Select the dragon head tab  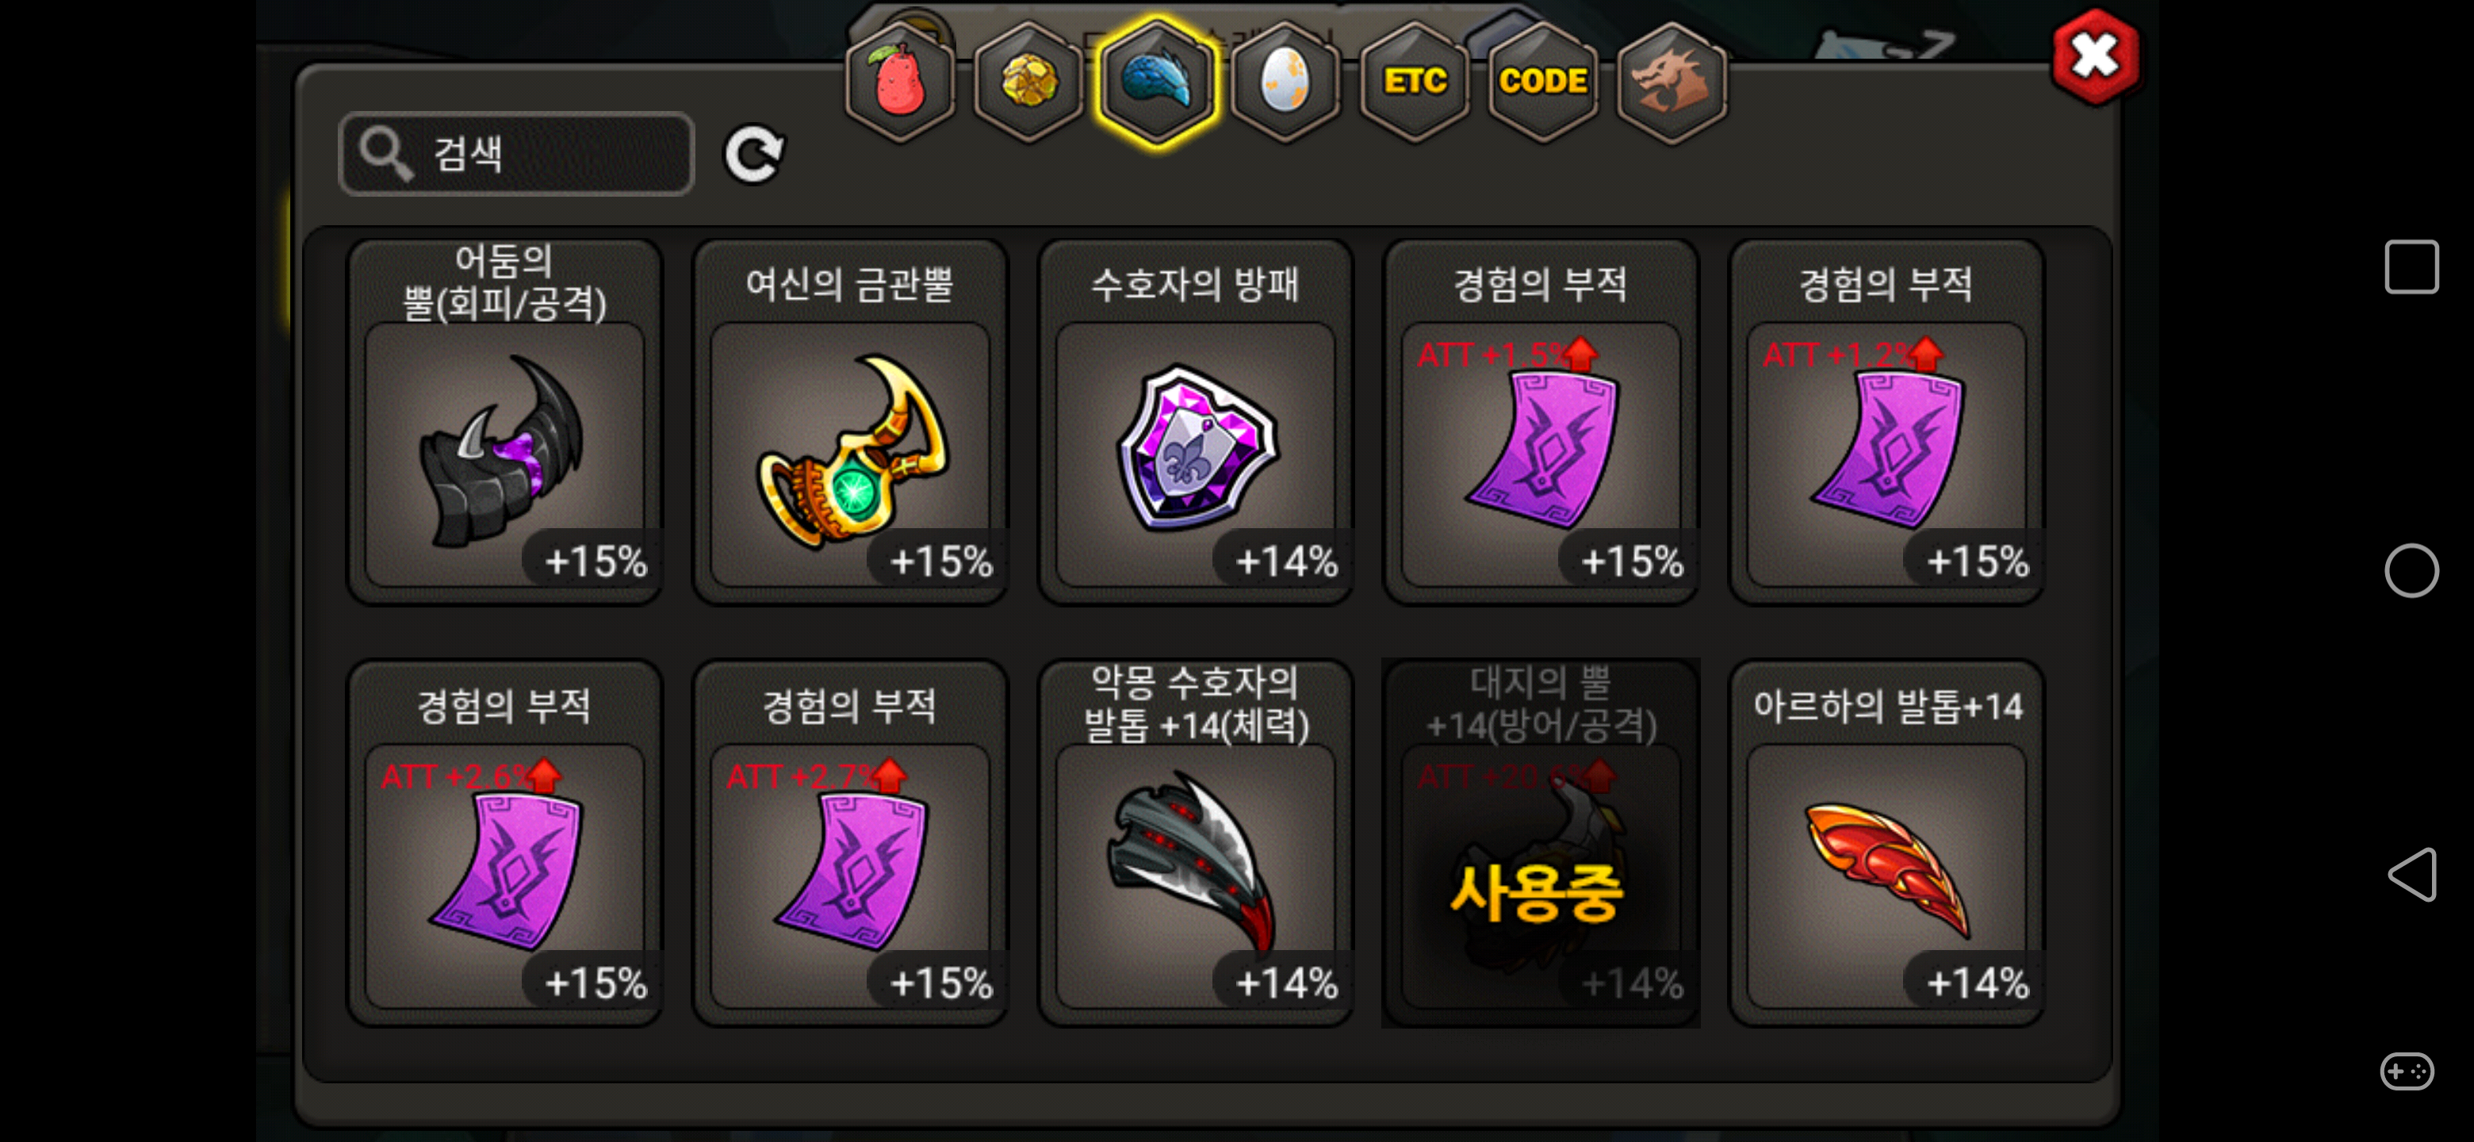1671,81
